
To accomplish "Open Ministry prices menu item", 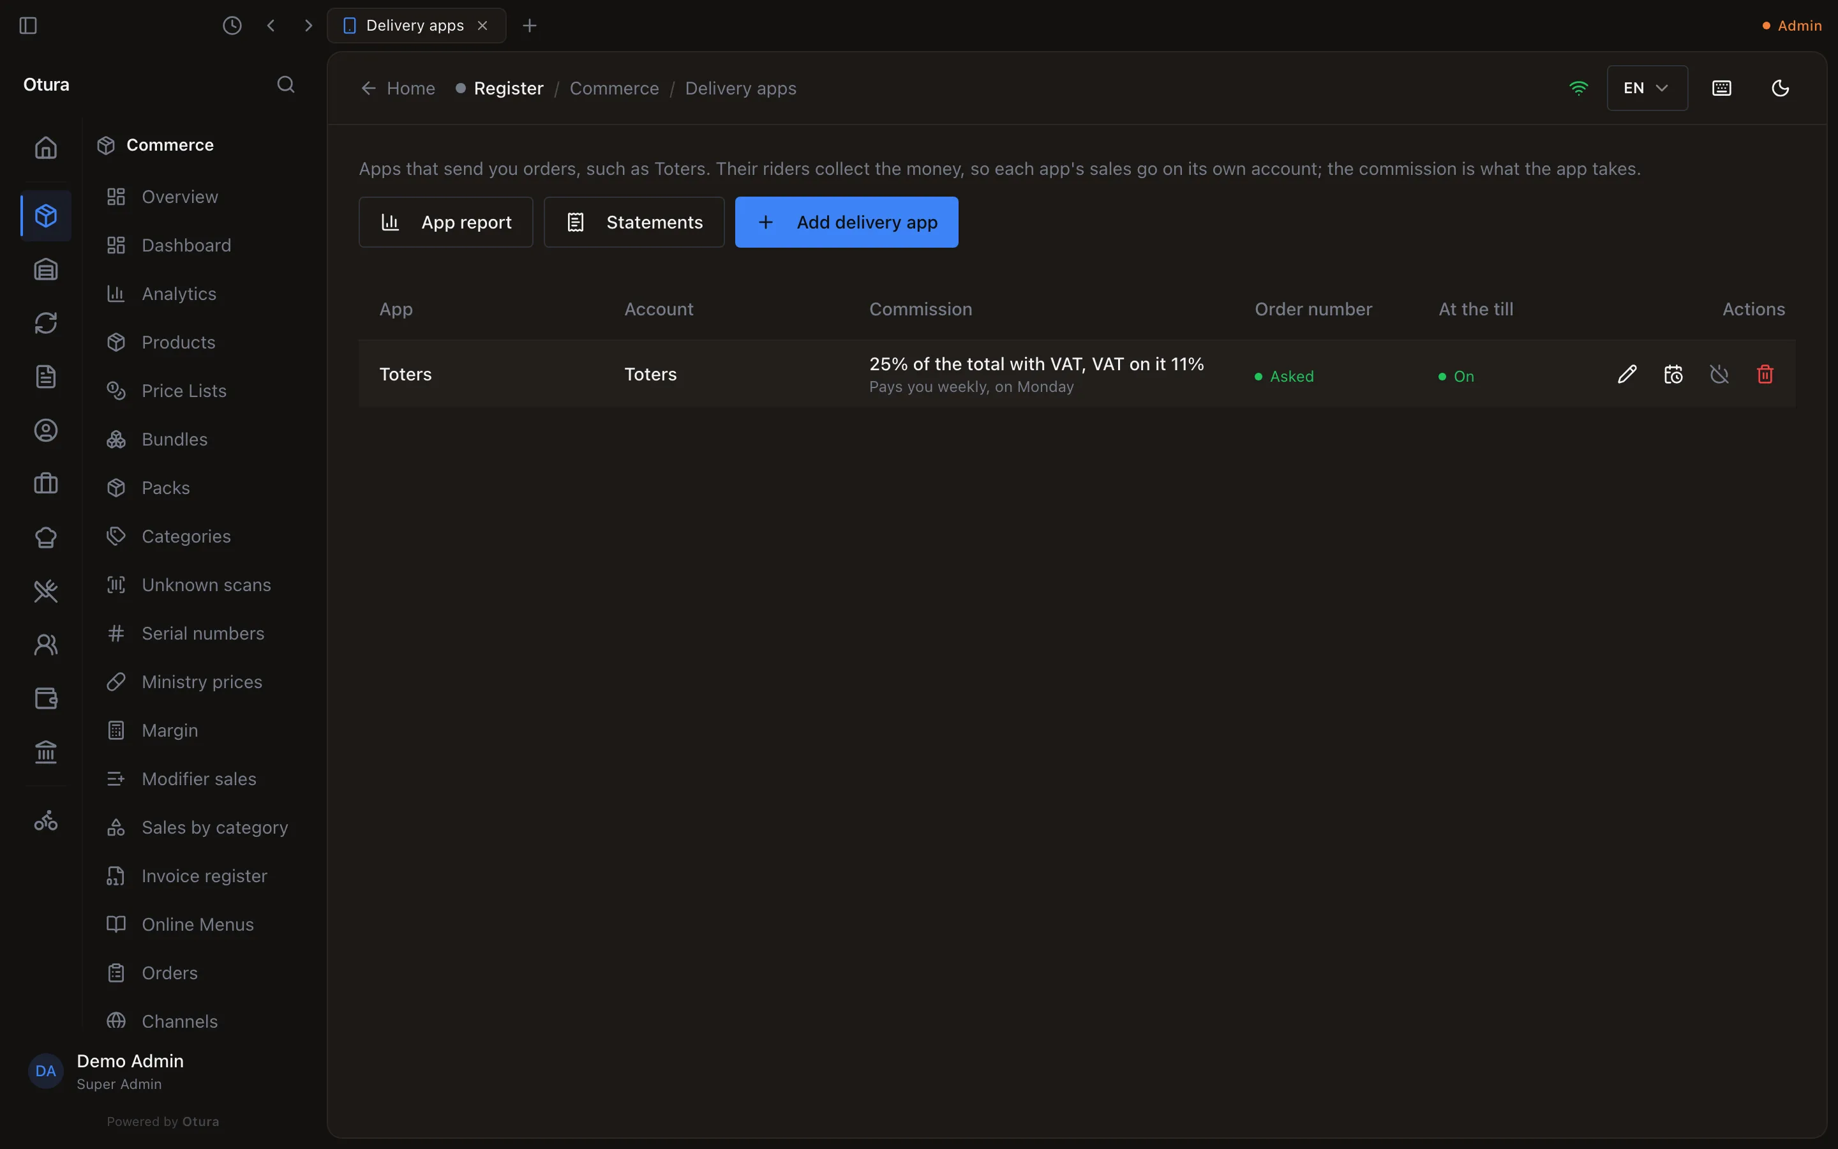I will click(202, 682).
